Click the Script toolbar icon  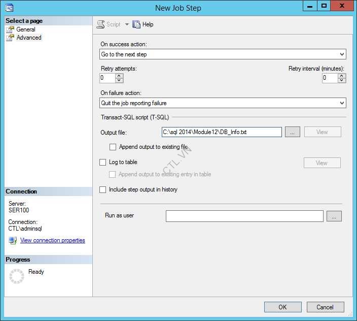[100, 24]
